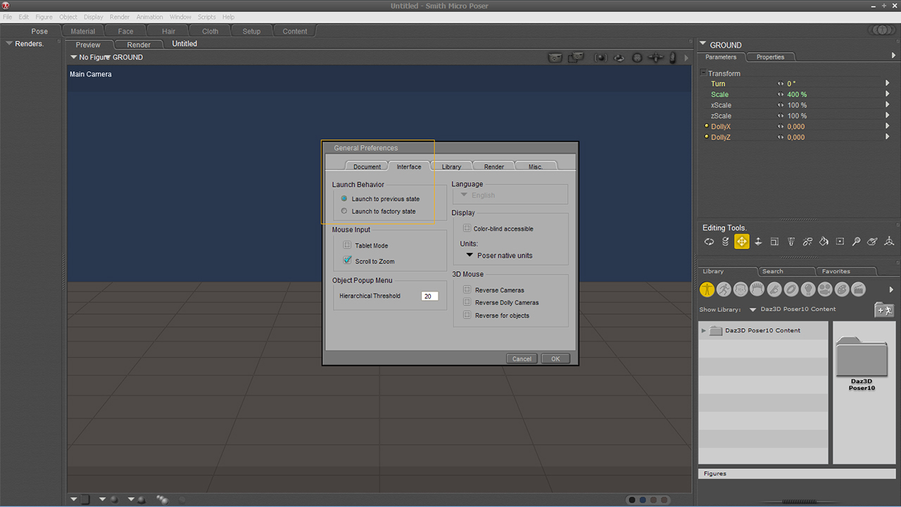
Task: Click OK in General Preferences
Action: pyautogui.click(x=555, y=358)
